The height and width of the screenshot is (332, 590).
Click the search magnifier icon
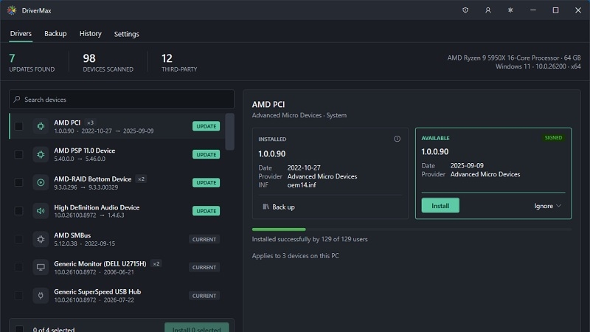(x=16, y=100)
